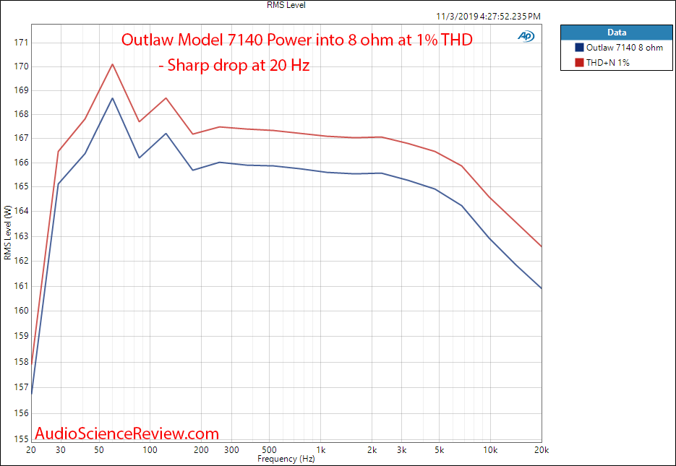Click the 'Outlaw 7140 8 ohm' legend label
676x466 pixels.
tap(624, 48)
